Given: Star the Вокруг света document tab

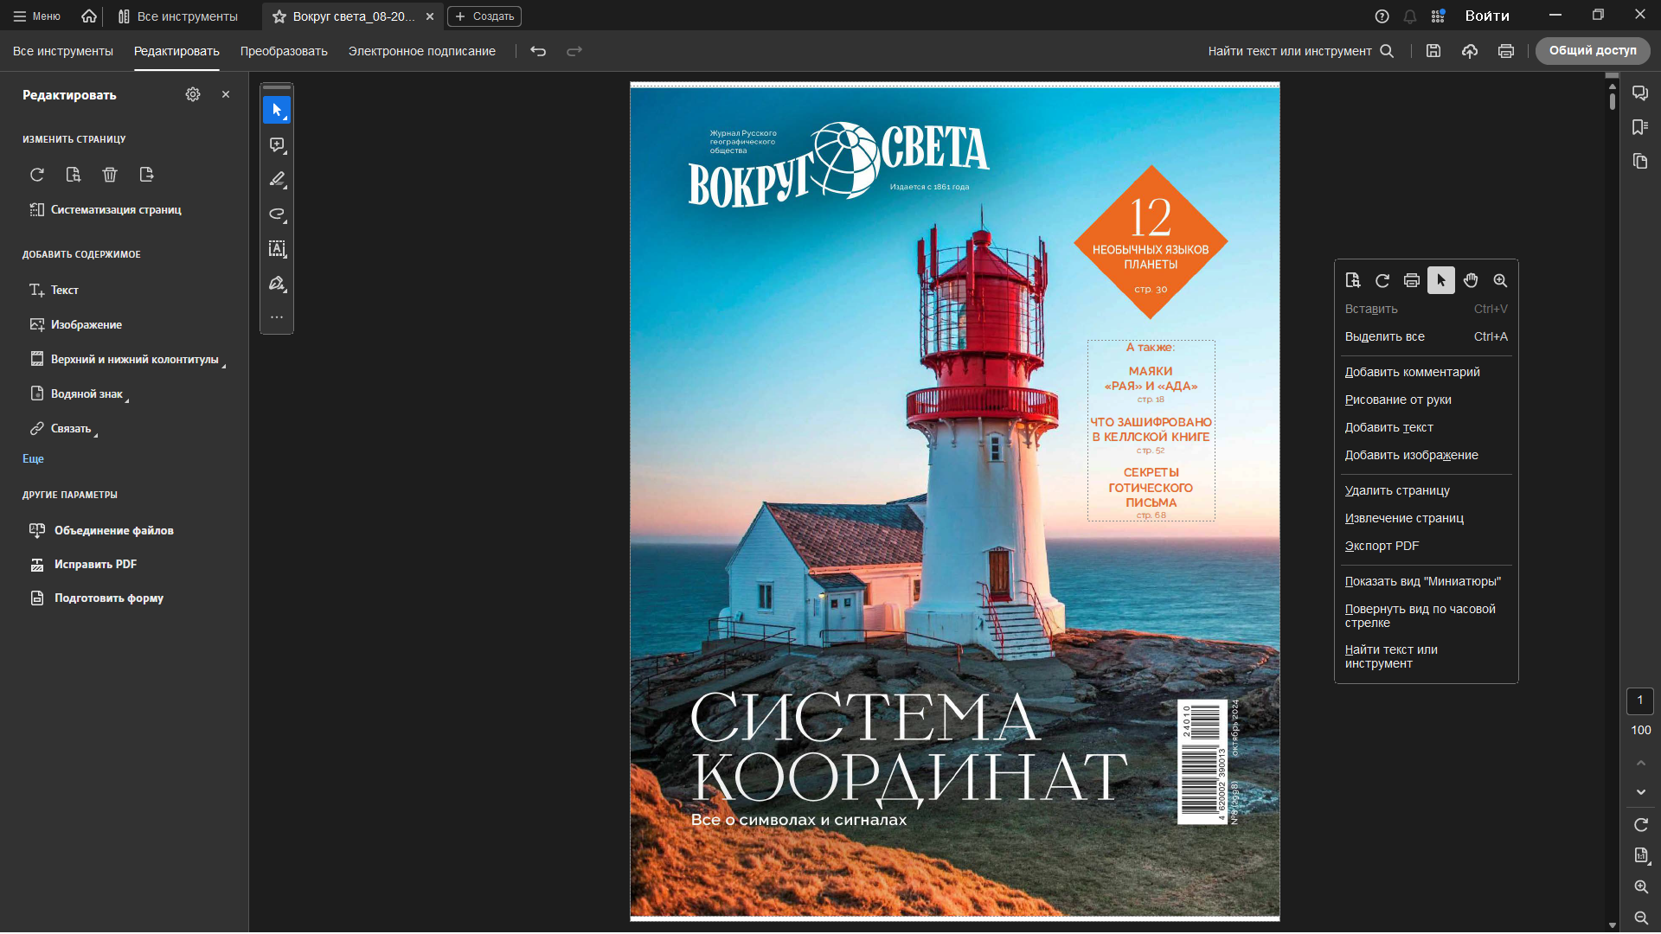Looking at the screenshot, I should [x=279, y=16].
